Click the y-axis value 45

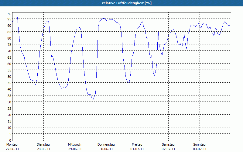9,83
